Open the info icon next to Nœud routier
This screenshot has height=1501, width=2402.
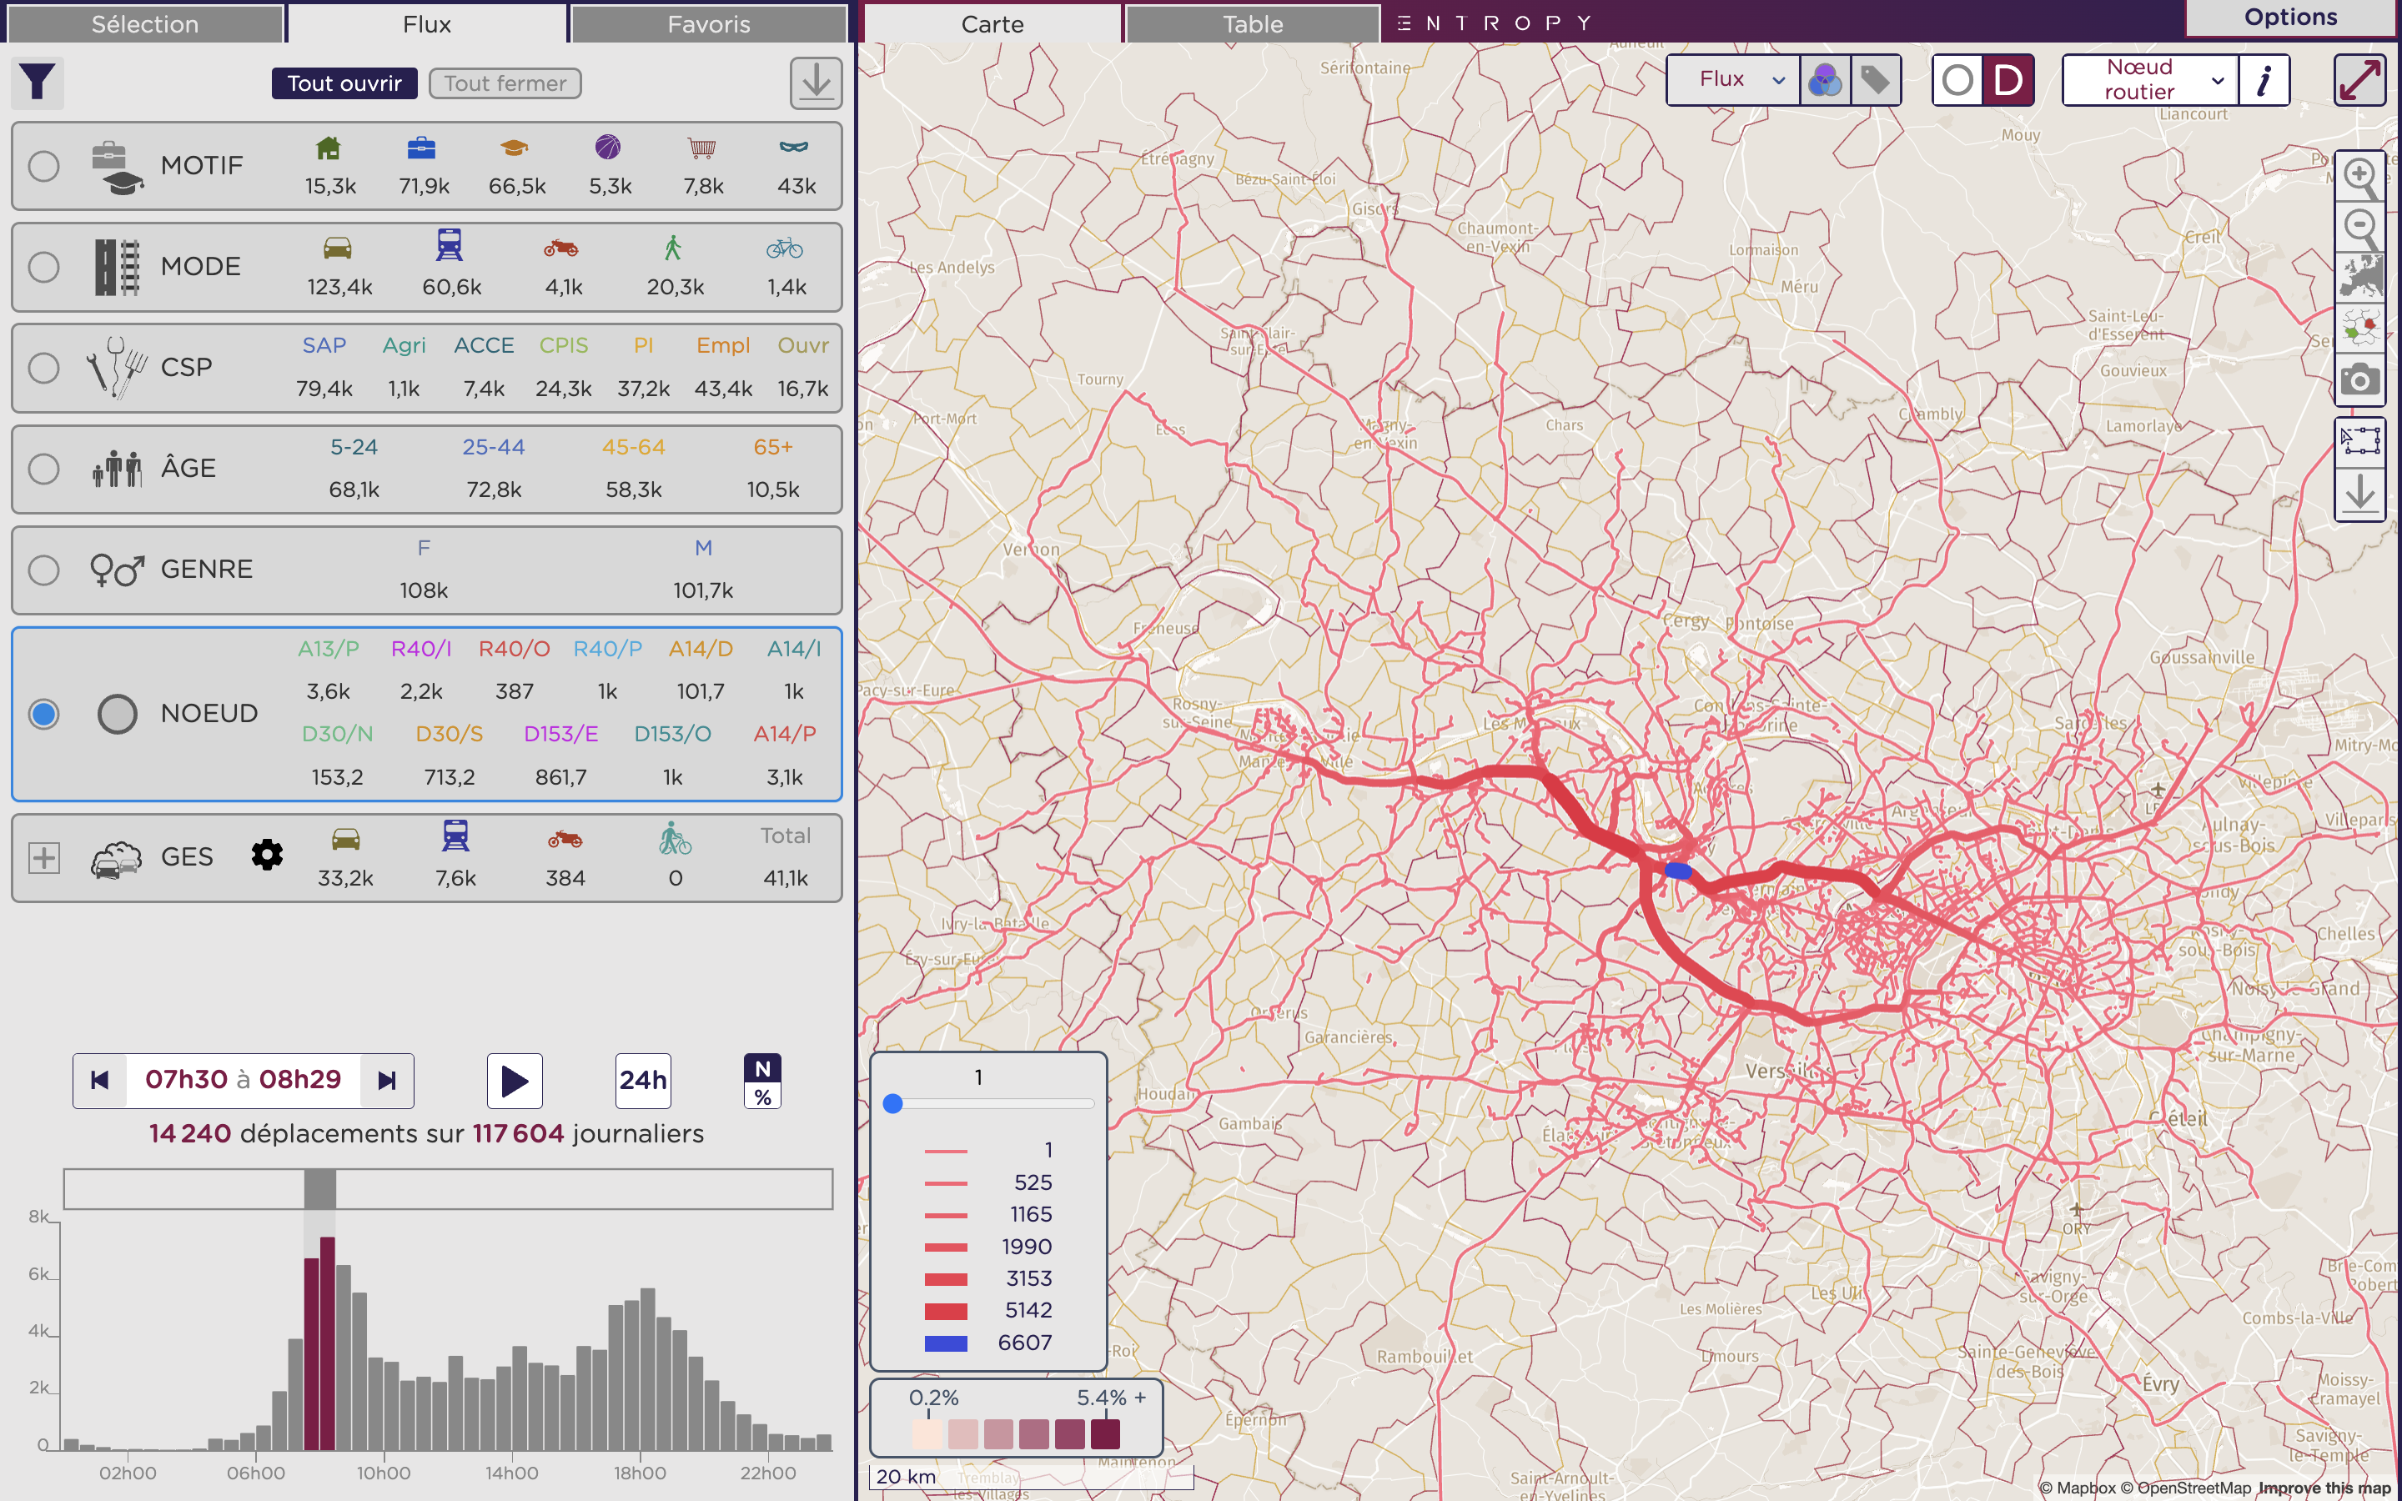click(x=2264, y=79)
